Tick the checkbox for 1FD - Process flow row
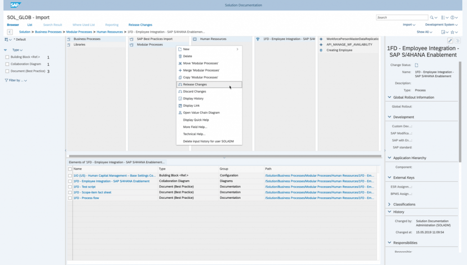Image resolution: width=467 pixels, height=265 pixels. point(70,198)
